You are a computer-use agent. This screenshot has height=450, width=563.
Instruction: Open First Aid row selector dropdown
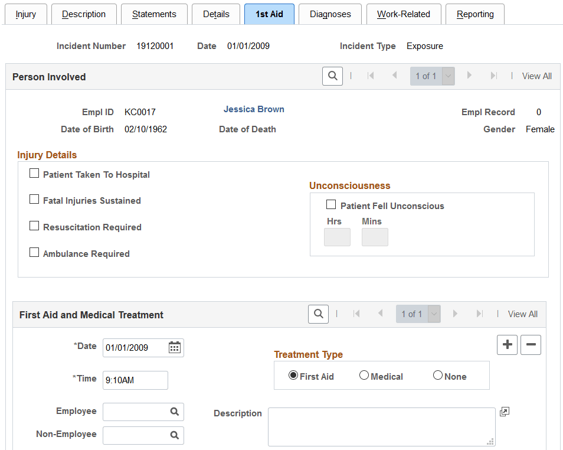434,314
